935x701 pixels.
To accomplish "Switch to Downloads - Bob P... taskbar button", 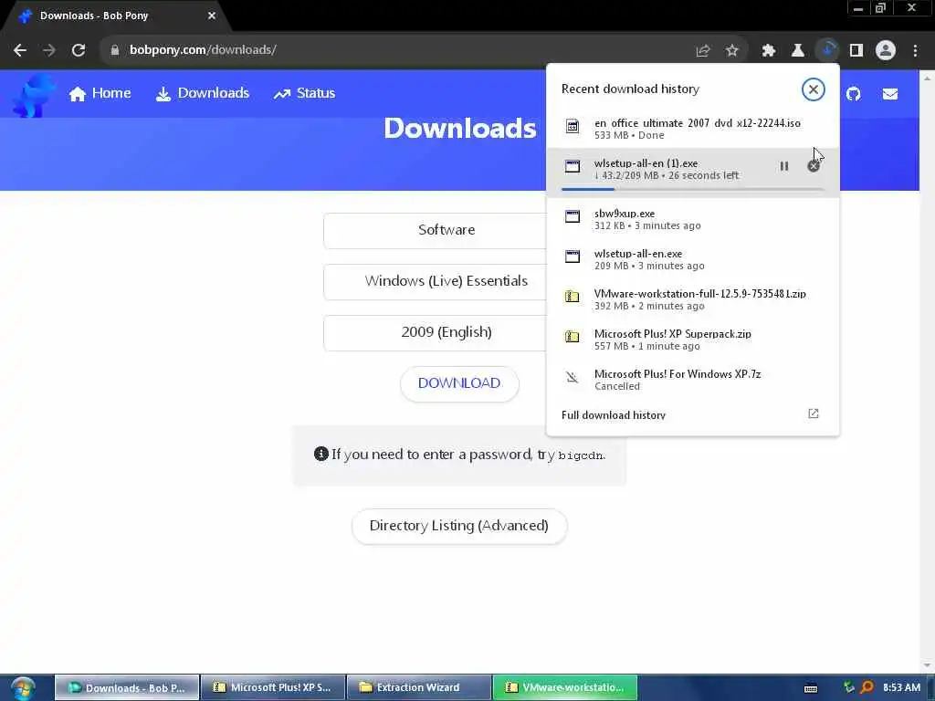I will click(127, 687).
